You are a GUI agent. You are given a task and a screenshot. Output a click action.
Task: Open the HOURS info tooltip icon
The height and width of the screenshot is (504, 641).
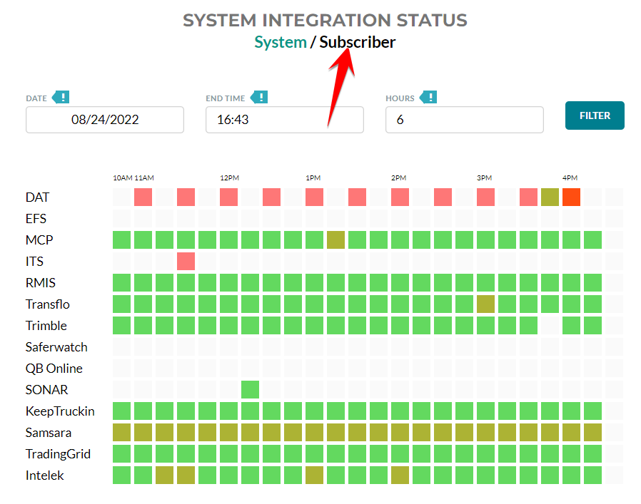point(430,97)
